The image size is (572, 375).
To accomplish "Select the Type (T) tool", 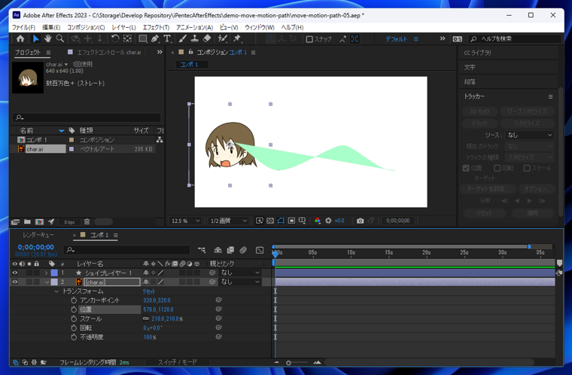I will pos(167,39).
